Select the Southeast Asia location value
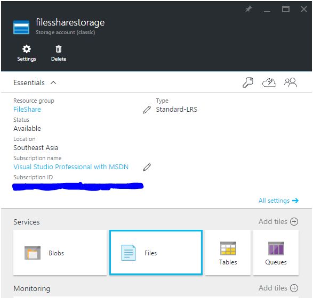Image resolution: width=313 pixels, height=299 pixels. [x=36, y=147]
